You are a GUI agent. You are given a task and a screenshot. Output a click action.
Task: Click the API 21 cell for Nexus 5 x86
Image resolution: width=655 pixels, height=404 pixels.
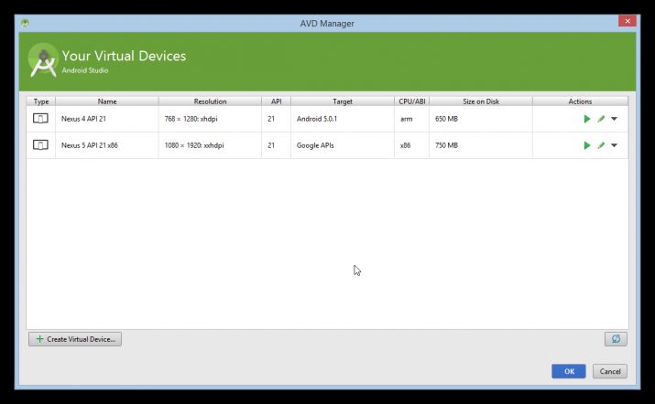[x=276, y=145]
